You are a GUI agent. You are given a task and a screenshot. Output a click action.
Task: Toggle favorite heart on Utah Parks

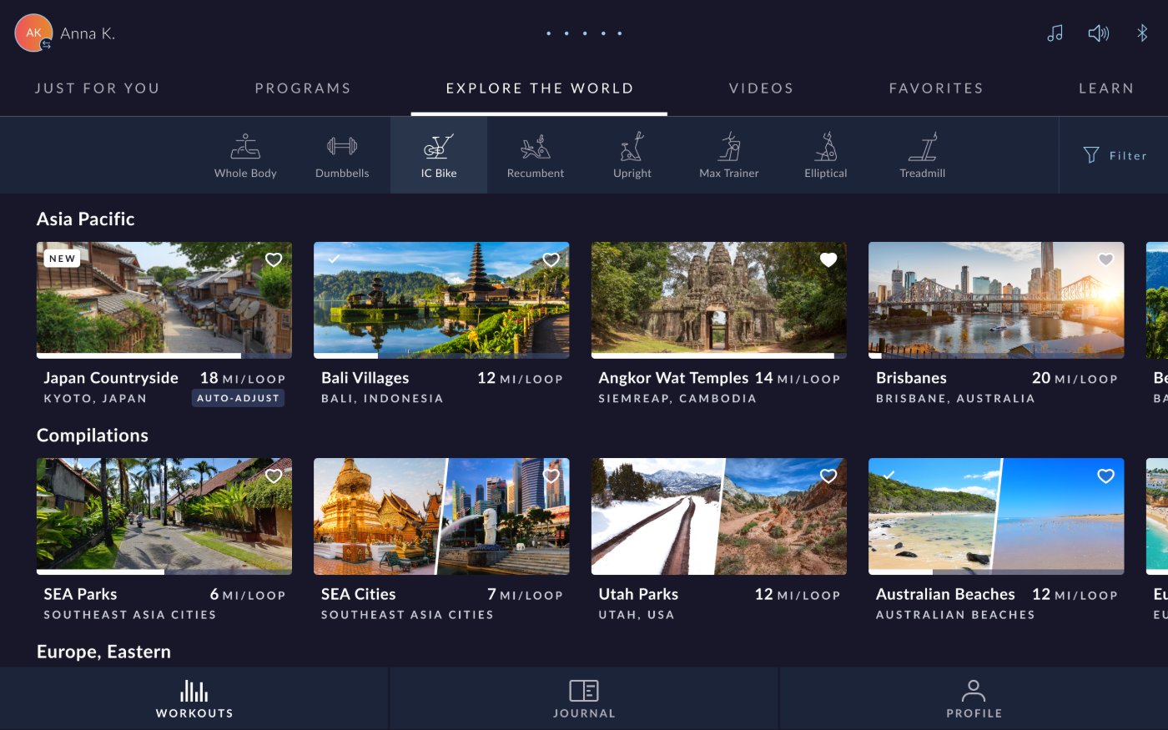828,476
